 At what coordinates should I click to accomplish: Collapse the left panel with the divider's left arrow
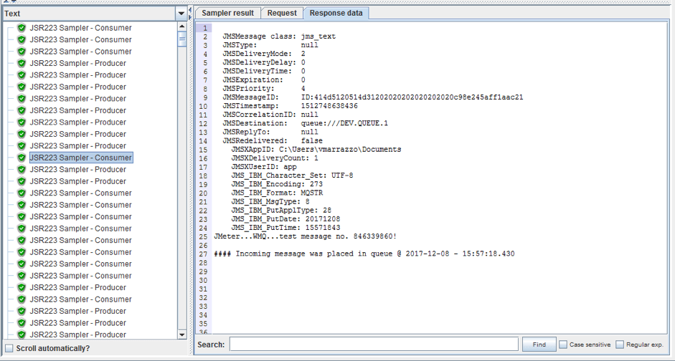coord(190,10)
